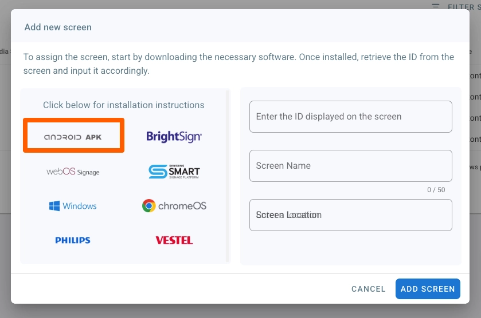Click the 0 / 50 character counter

coord(436,190)
